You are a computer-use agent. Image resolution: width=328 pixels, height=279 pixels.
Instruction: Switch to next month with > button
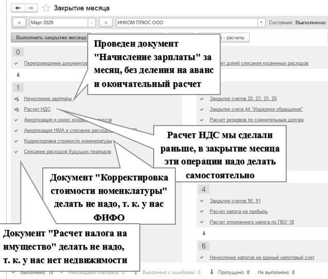click(106, 23)
